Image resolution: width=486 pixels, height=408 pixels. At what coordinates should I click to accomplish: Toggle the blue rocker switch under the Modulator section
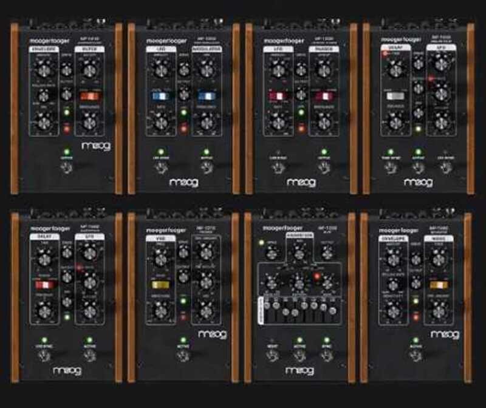coord(206,96)
